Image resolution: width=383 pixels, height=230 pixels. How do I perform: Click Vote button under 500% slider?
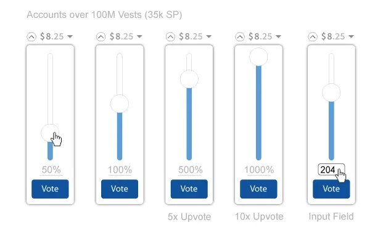click(x=189, y=189)
